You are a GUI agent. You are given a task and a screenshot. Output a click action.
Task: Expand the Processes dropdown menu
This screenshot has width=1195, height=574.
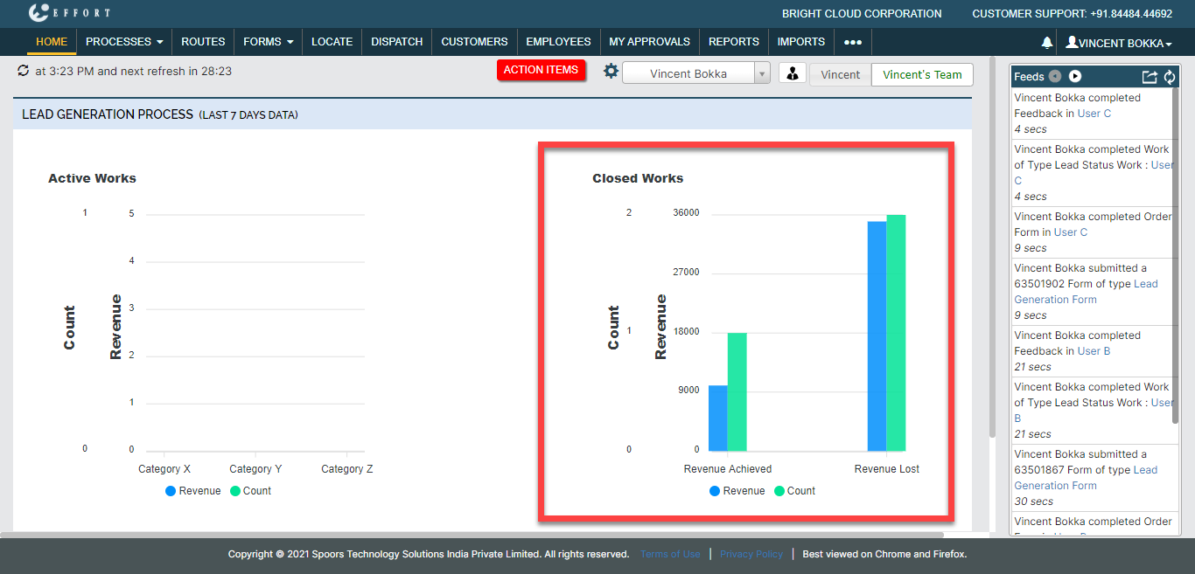tap(124, 42)
